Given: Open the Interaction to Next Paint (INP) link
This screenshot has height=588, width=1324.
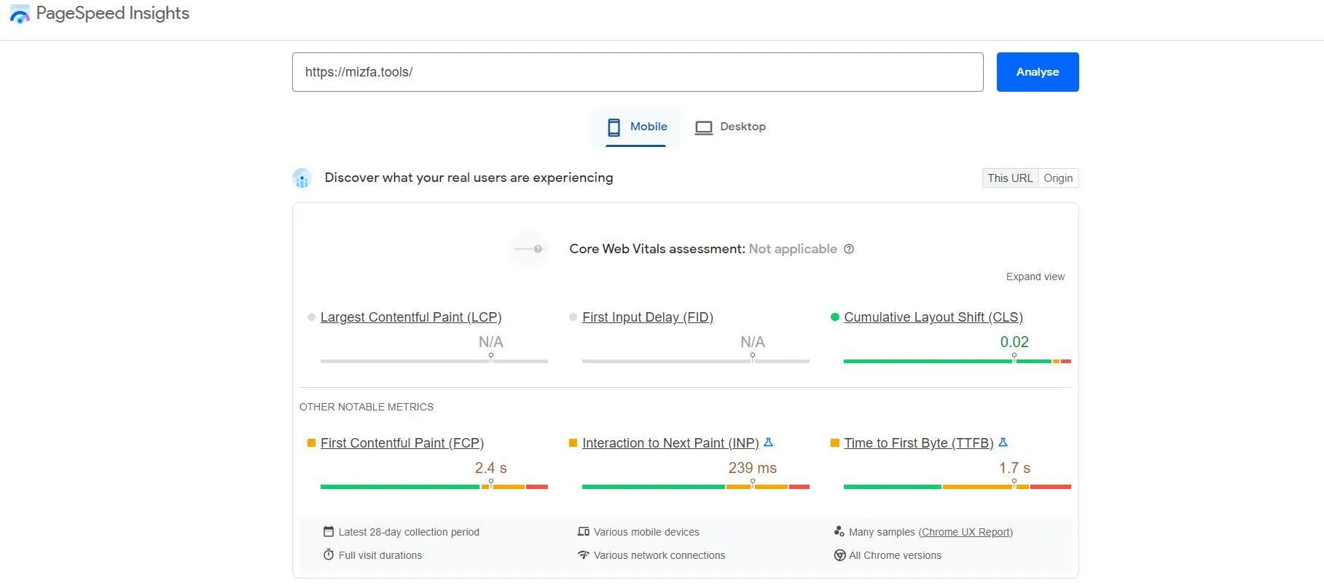Looking at the screenshot, I should coord(670,443).
